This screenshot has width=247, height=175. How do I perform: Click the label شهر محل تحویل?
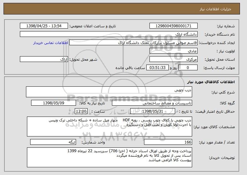[x=83, y=59]
